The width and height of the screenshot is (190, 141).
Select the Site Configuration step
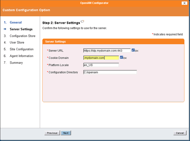(22, 49)
